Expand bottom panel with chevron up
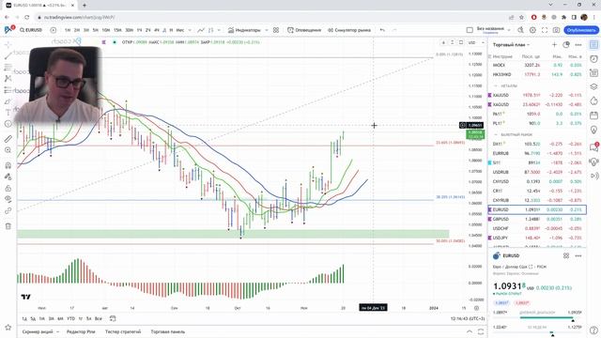601x338 pixels. pos(470,331)
